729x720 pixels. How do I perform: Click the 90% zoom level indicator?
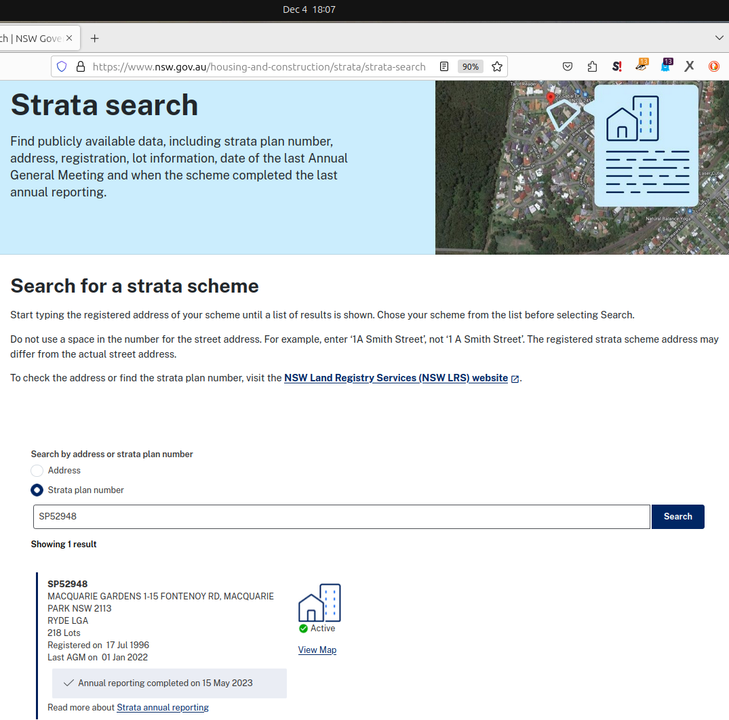(x=470, y=66)
